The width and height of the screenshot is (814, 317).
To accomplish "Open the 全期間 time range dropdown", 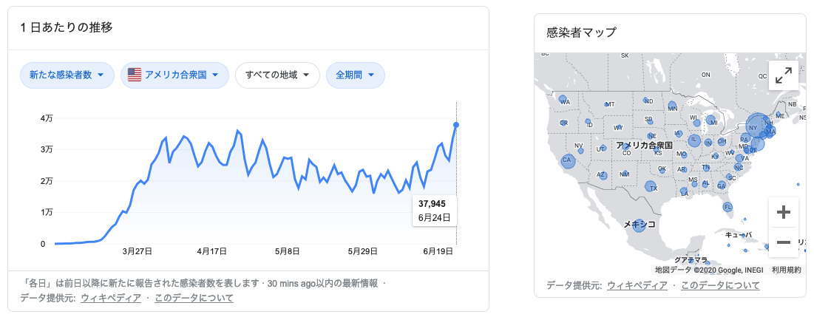I will [x=355, y=75].
